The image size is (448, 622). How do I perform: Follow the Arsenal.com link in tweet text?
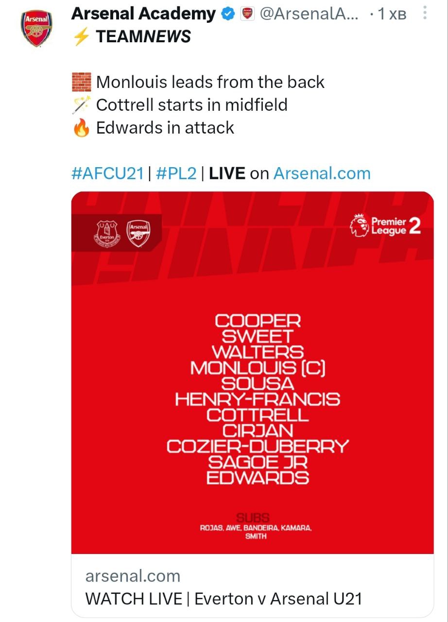322,173
